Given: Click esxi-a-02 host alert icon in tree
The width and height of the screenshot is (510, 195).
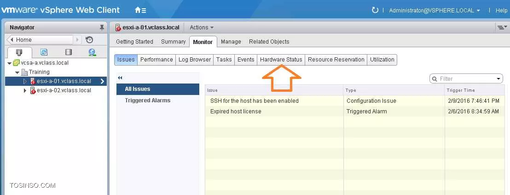Looking at the screenshot, I should coord(33,90).
